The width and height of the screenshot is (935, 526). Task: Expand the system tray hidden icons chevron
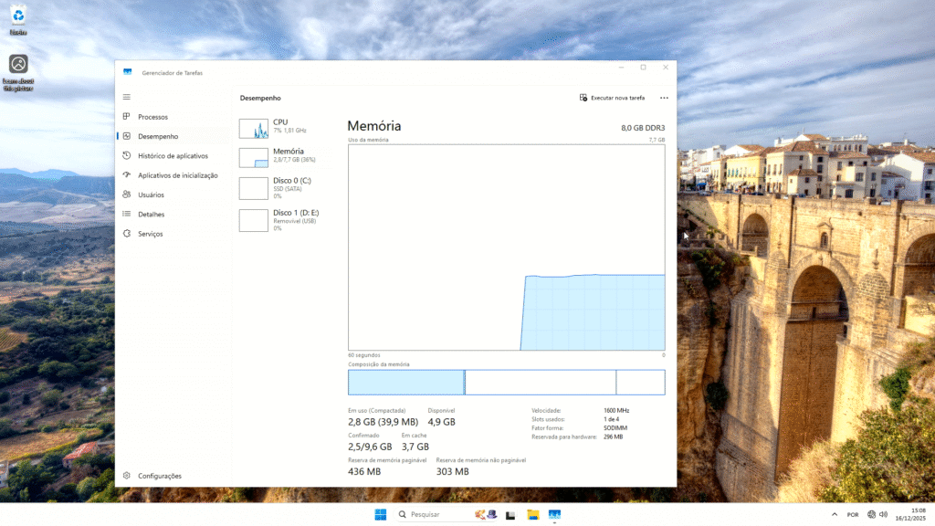click(x=834, y=514)
